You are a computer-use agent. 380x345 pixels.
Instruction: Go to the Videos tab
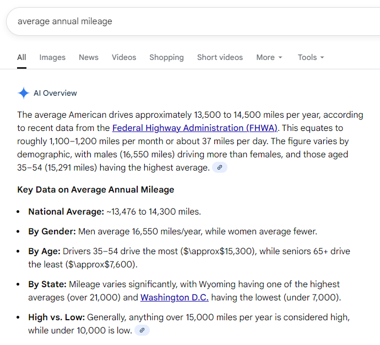(x=124, y=57)
